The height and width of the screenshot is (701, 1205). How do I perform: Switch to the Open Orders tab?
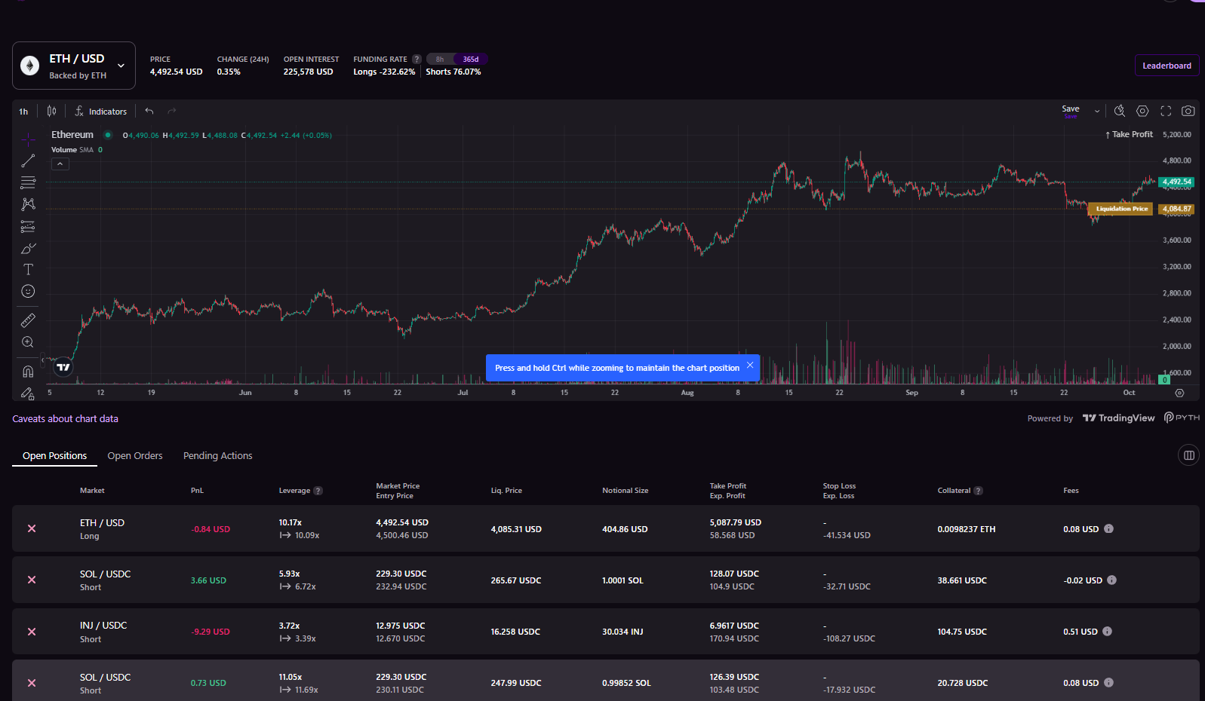[135, 456]
